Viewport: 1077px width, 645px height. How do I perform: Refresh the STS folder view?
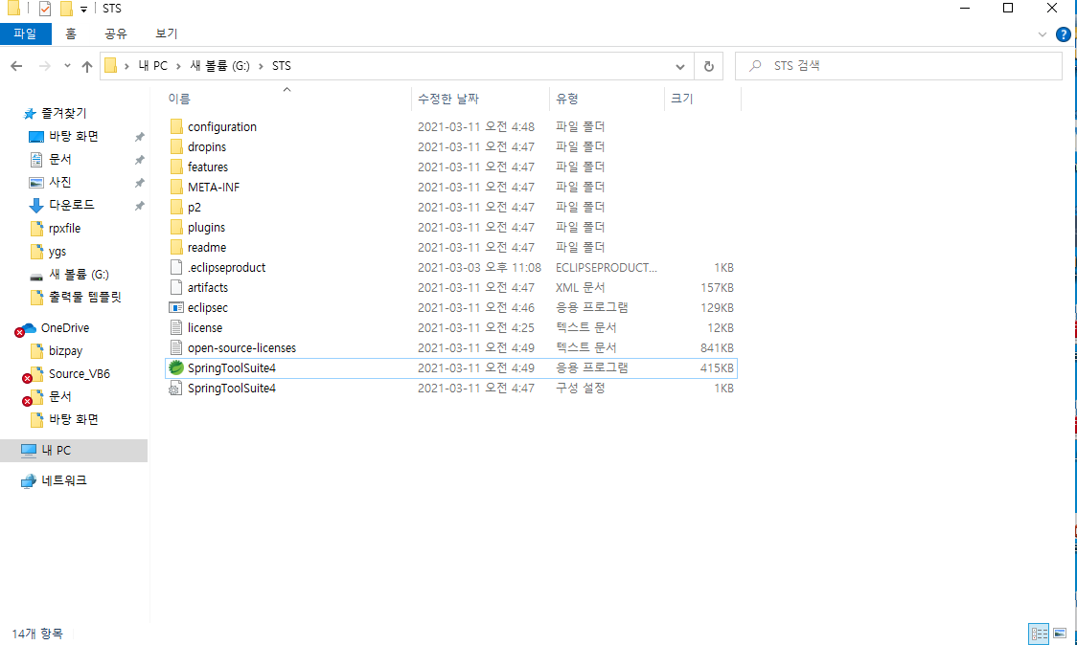click(x=709, y=66)
